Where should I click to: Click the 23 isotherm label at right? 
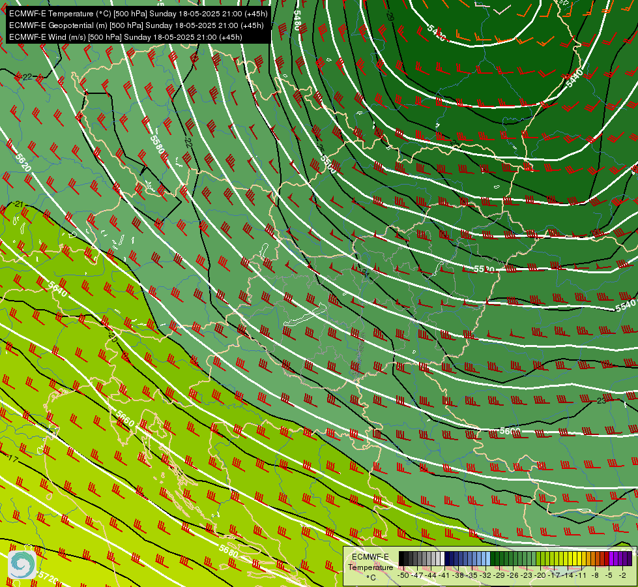602,401
